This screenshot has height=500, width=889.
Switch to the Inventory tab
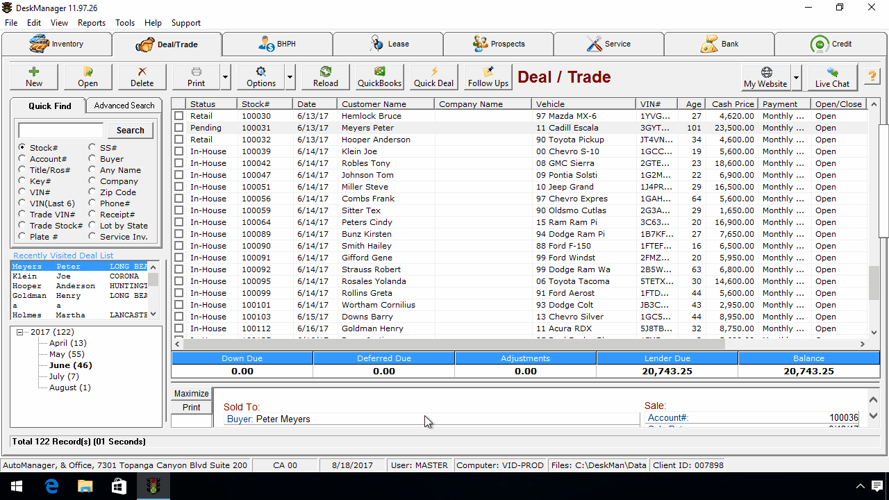point(56,44)
